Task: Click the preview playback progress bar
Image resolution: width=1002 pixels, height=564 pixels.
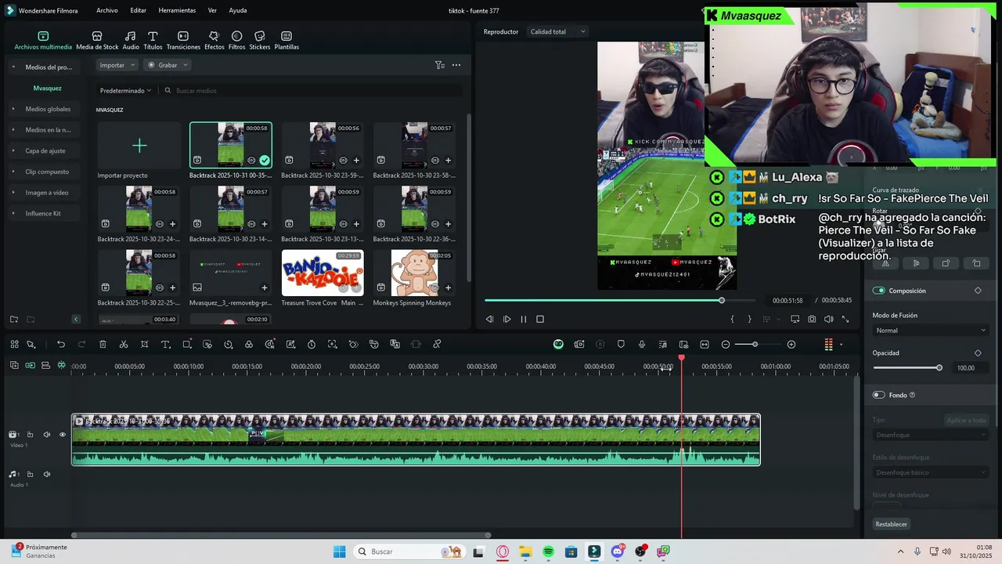Action: pyautogui.click(x=620, y=300)
